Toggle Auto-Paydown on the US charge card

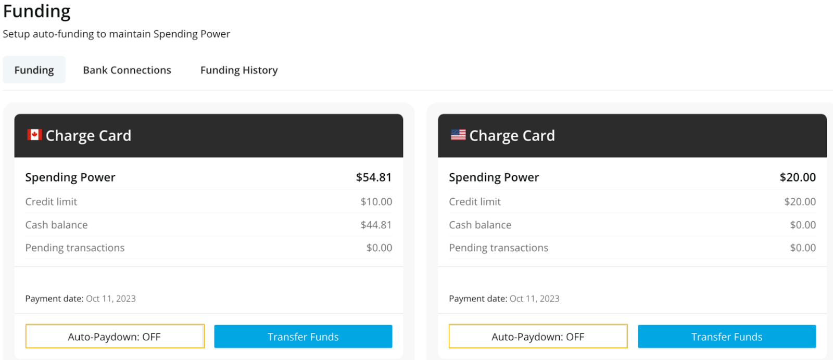(538, 337)
